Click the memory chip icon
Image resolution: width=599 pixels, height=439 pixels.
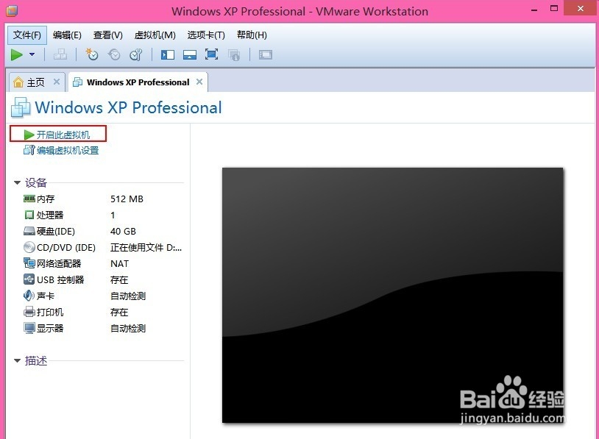(x=29, y=199)
